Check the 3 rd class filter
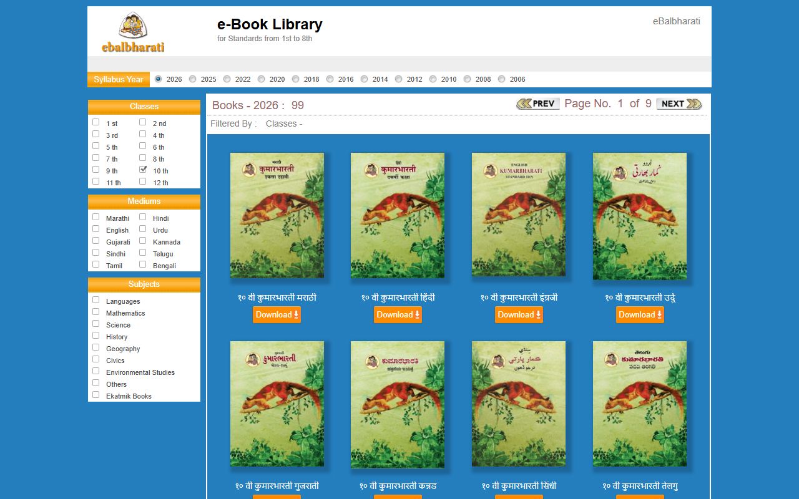The height and width of the screenshot is (499, 799). [x=96, y=134]
